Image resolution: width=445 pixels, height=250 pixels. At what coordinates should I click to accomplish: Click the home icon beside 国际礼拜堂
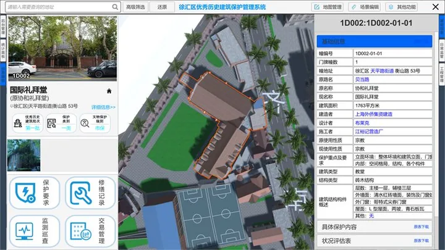coord(109,91)
